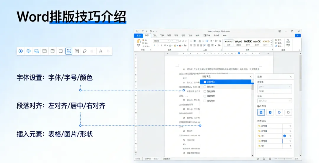This screenshot has width=319, height=163.
Task: Switch to the fifth ribbon tab
Action: tap(169, 36)
